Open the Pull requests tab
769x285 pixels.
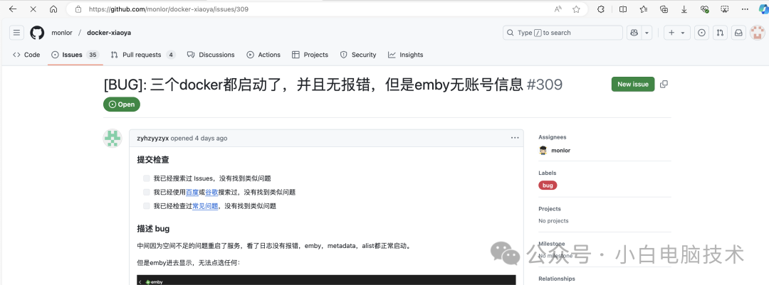142,55
